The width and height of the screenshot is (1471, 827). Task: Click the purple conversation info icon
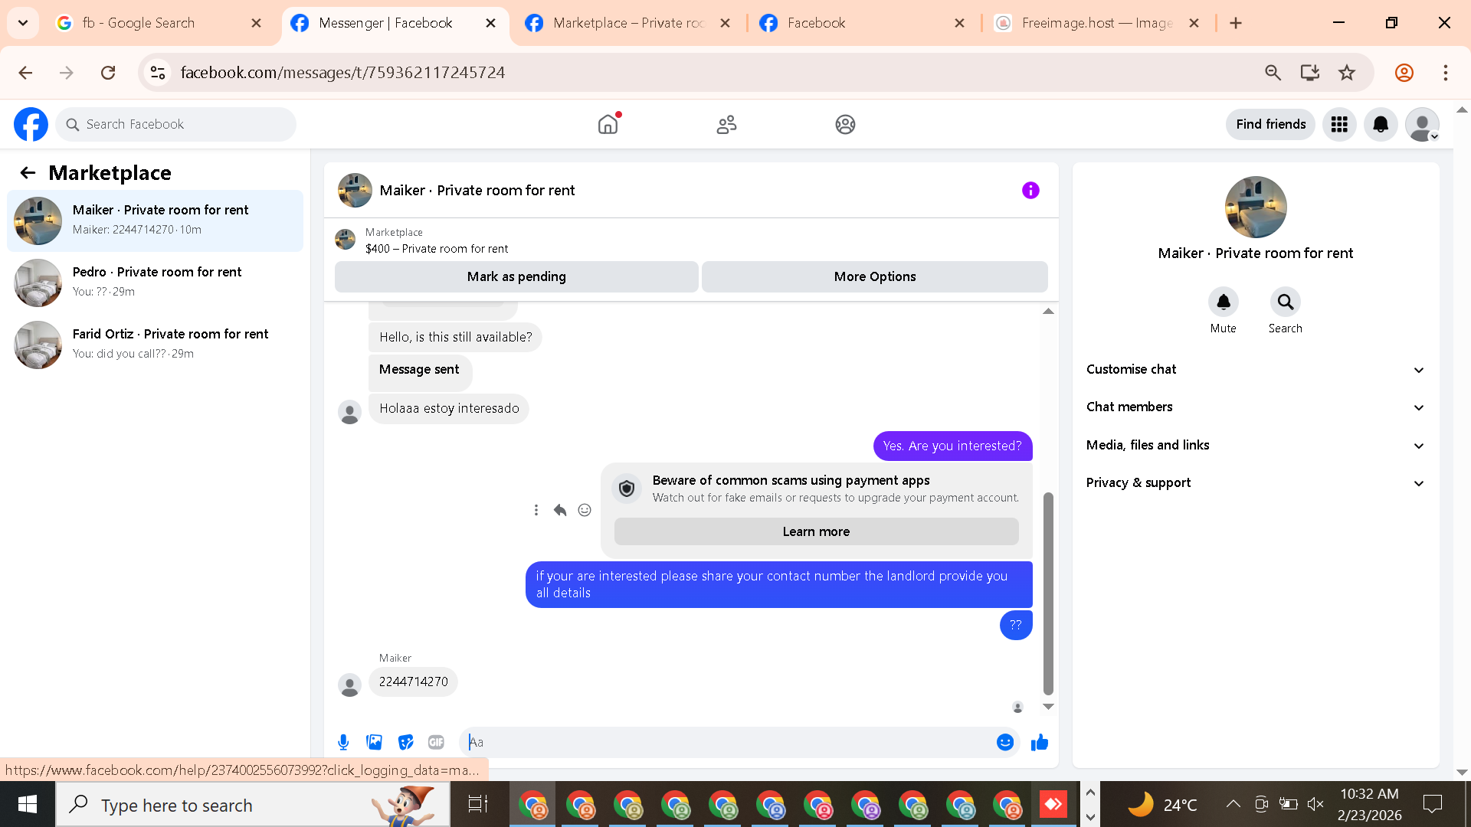point(1030,190)
